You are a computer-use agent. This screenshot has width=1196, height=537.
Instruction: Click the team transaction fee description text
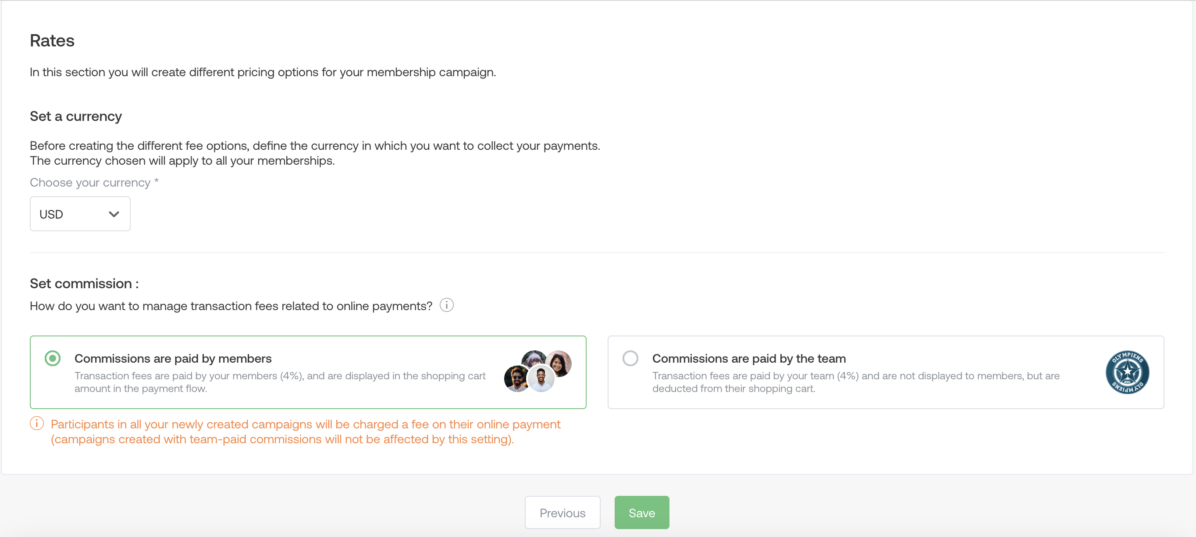(x=856, y=382)
